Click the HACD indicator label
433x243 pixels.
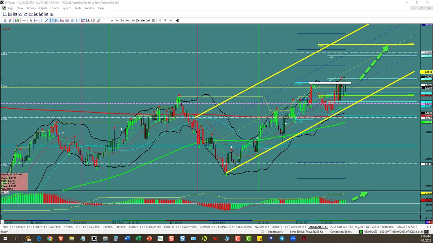coord(5,193)
